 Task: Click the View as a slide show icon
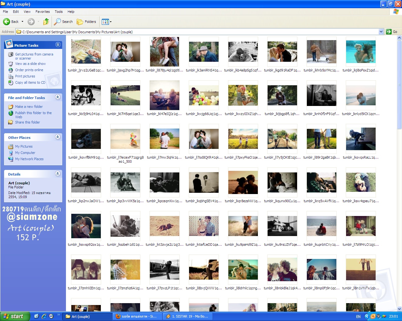[11, 64]
